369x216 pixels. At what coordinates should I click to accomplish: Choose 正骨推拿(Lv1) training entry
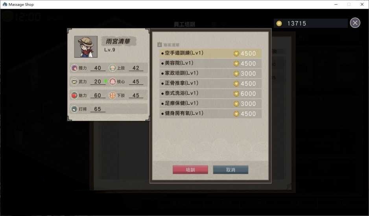click(210, 83)
